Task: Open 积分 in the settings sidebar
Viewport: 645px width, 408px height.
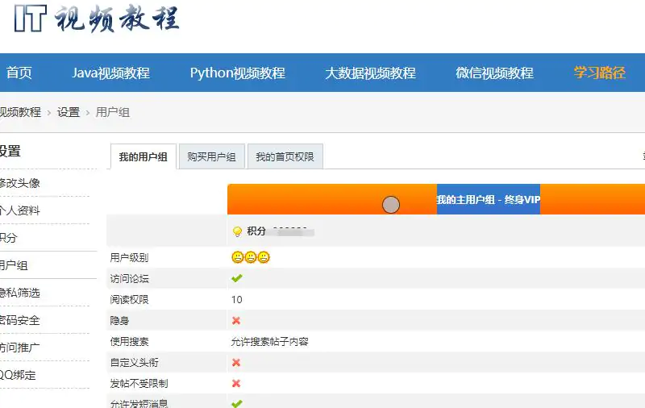Action: click(8, 238)
